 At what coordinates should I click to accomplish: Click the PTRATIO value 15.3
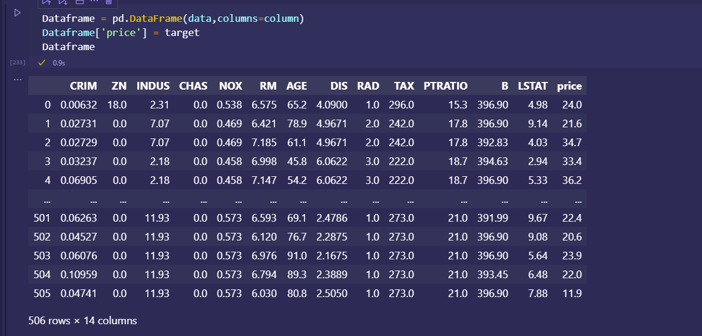[458, 105]
